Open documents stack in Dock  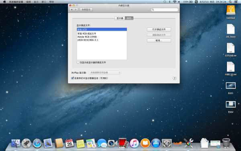(x=204, y=143)
